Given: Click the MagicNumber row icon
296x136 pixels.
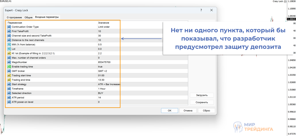Looking at the screenshot, I should click(x=9, y=62).
